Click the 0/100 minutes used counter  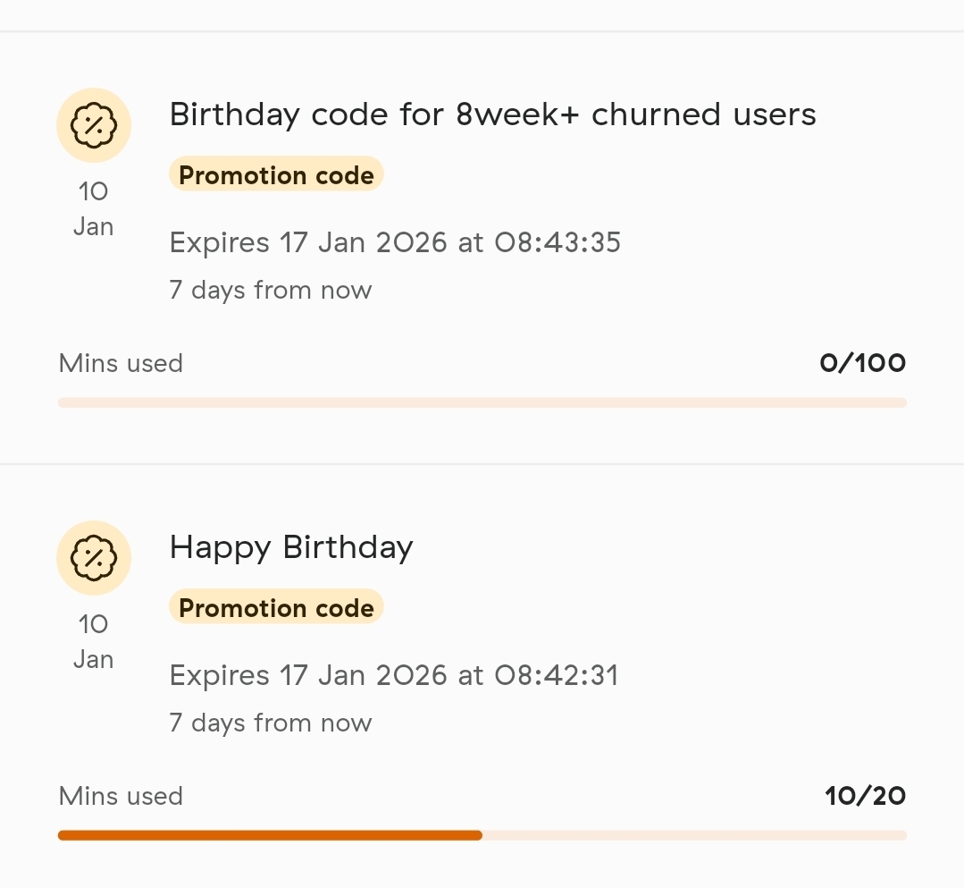click(x=862, y=363)
